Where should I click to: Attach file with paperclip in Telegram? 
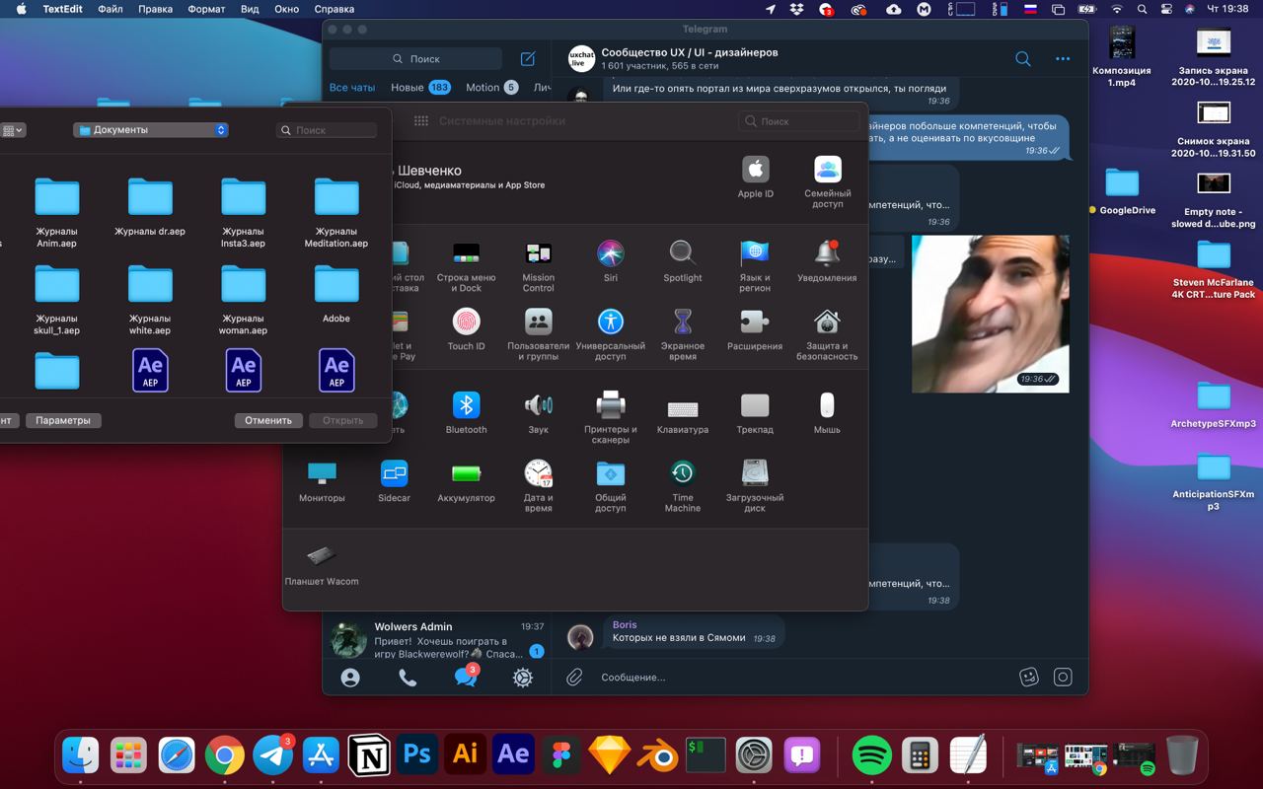[x=574, y=677]
